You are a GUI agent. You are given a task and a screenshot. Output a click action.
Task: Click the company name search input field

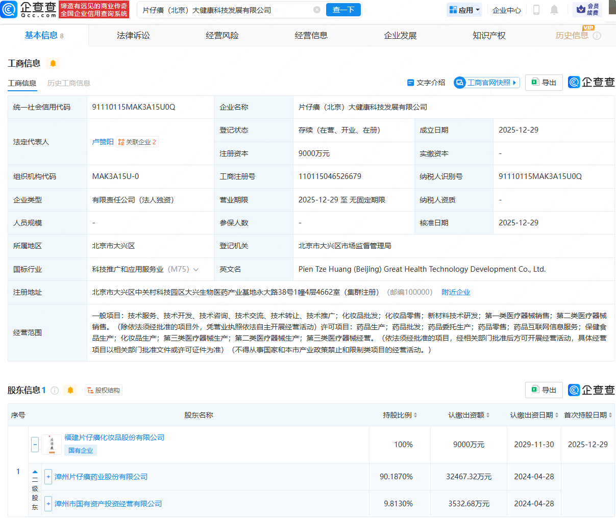pyautogui.click(x=225, y=10)
